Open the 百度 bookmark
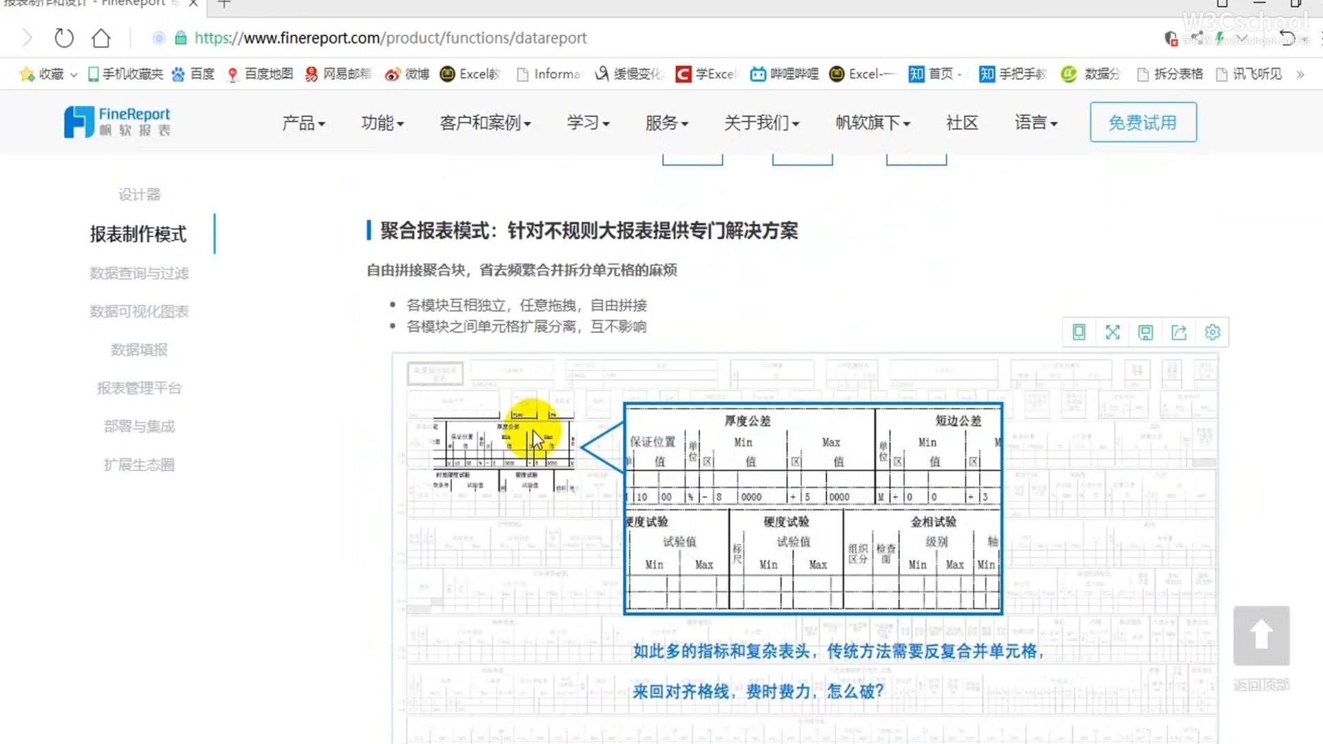The image size is (1323, 744). pos(193,74)
